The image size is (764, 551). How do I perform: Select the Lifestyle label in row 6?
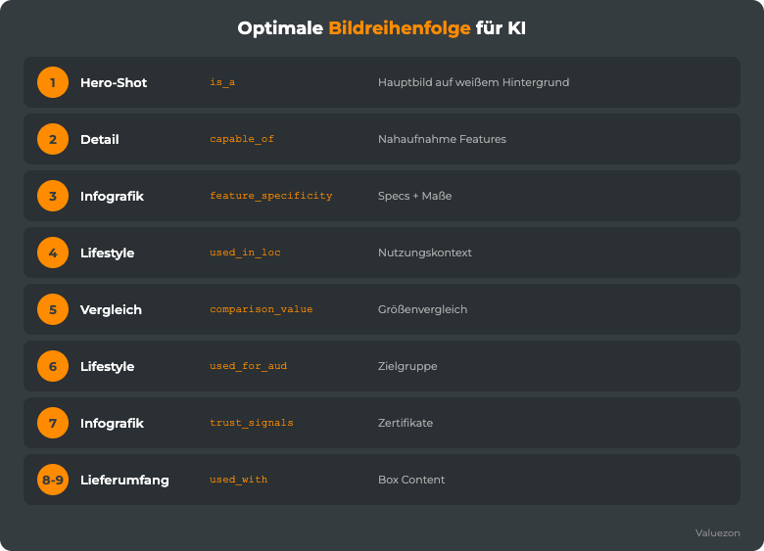[107, 367]
